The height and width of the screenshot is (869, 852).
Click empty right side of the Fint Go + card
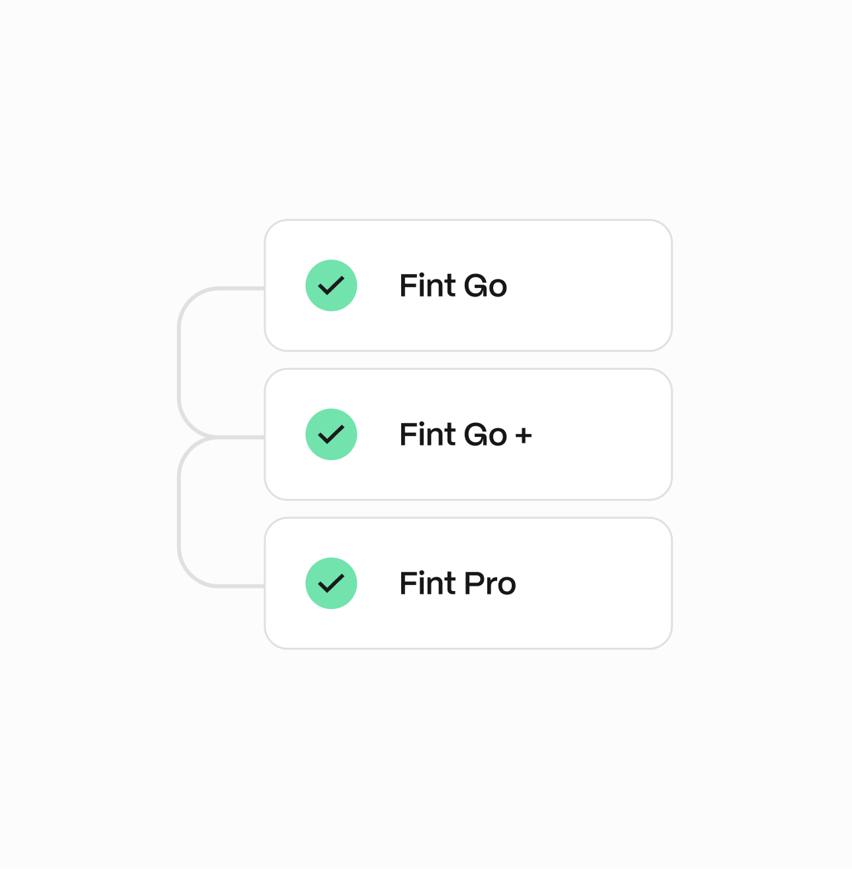tap(609, 435)
